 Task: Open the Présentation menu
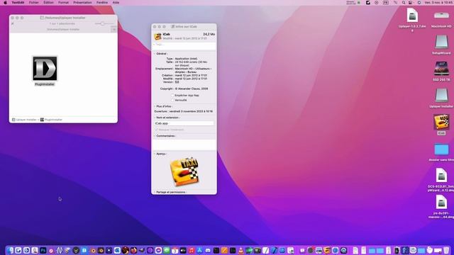coord(82,3)
